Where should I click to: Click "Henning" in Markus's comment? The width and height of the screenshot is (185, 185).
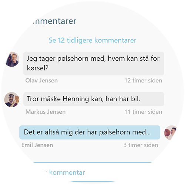point(76,99)
